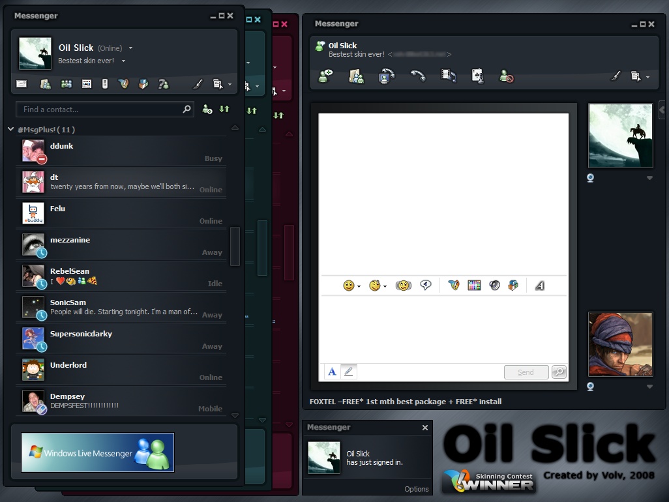669x502 pixels.
Task: Click the phone call icon in chat window
Action: (418, 76)
